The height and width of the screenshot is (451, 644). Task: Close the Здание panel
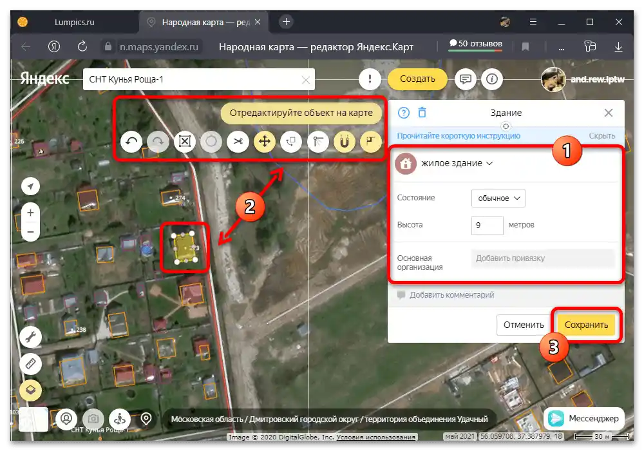tap(609, 113)
